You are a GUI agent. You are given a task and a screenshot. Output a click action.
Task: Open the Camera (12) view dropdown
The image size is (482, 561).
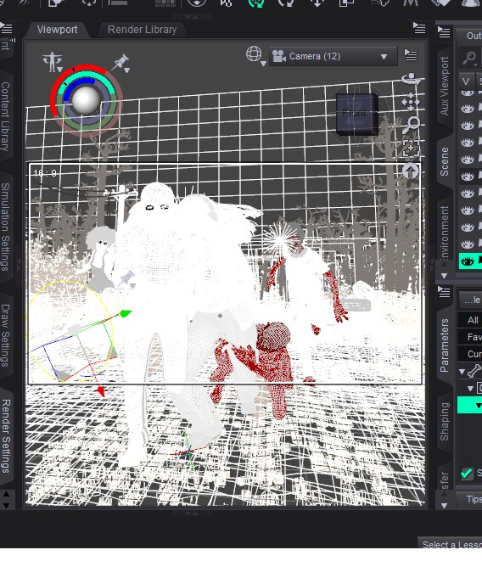coord(333,56)
